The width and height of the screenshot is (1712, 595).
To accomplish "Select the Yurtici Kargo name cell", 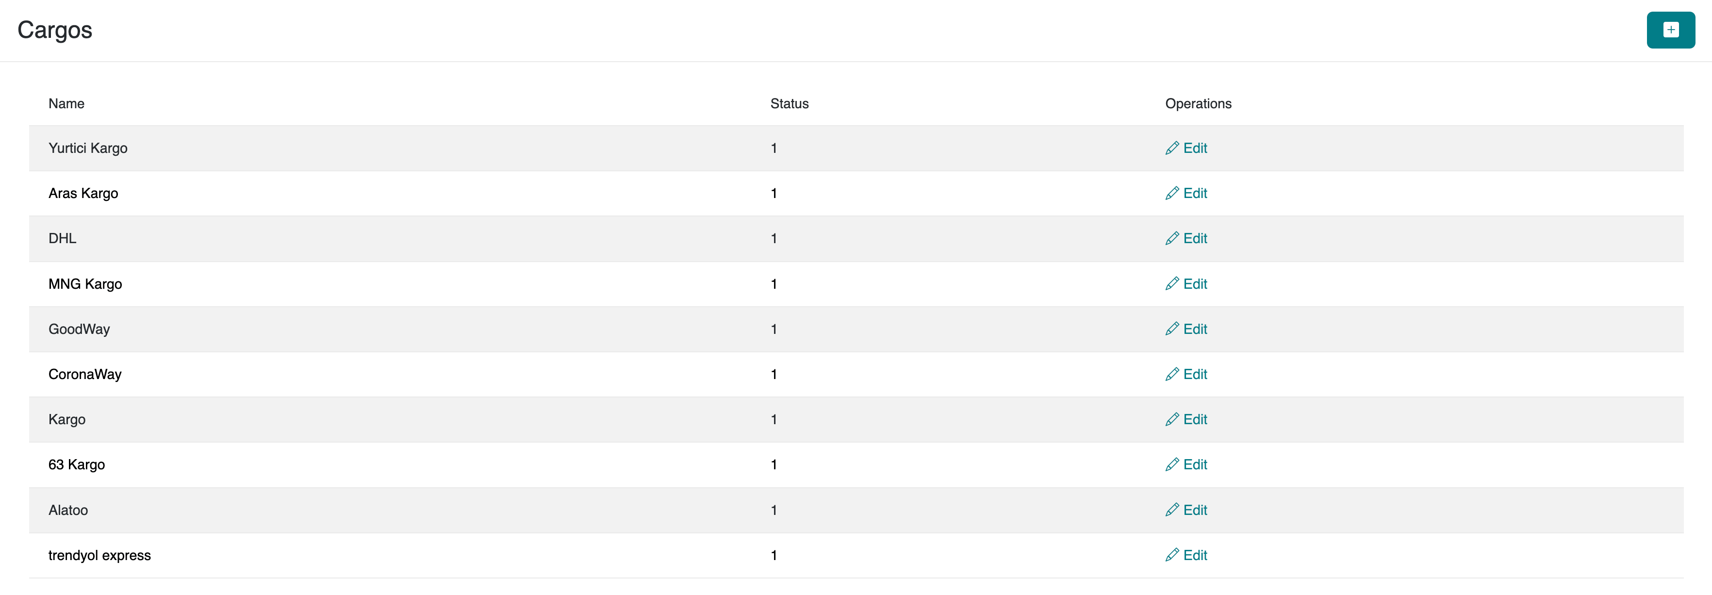I will [x=88, y=148].
